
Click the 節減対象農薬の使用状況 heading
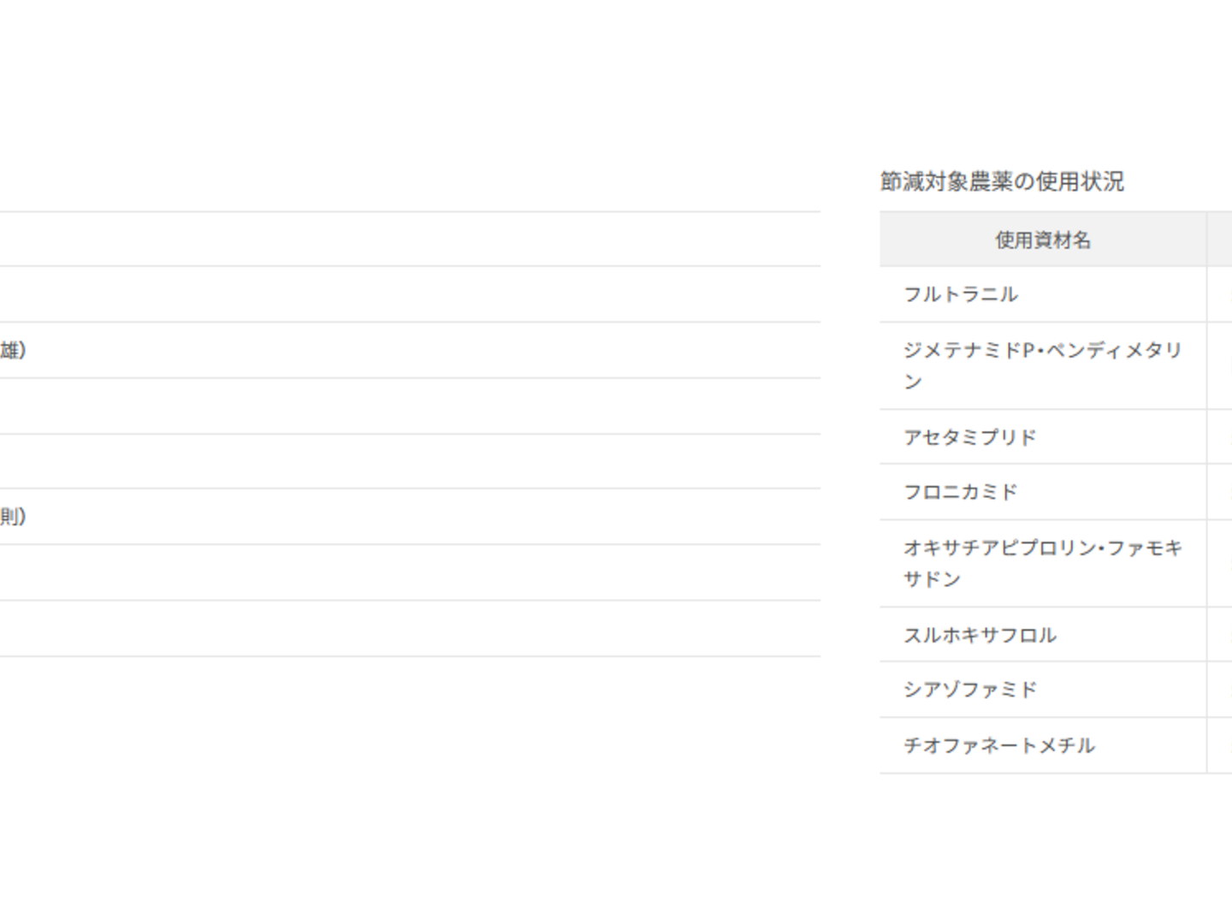click(1002, 181)
